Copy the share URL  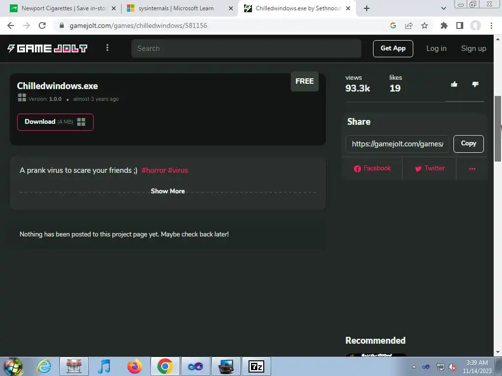point(468,143)
